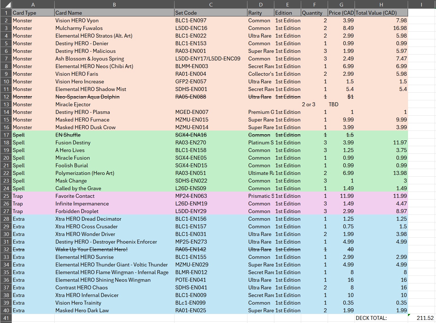
Task: Click struck-through price "40" in Wake Up row
Action: pos(341,249)
